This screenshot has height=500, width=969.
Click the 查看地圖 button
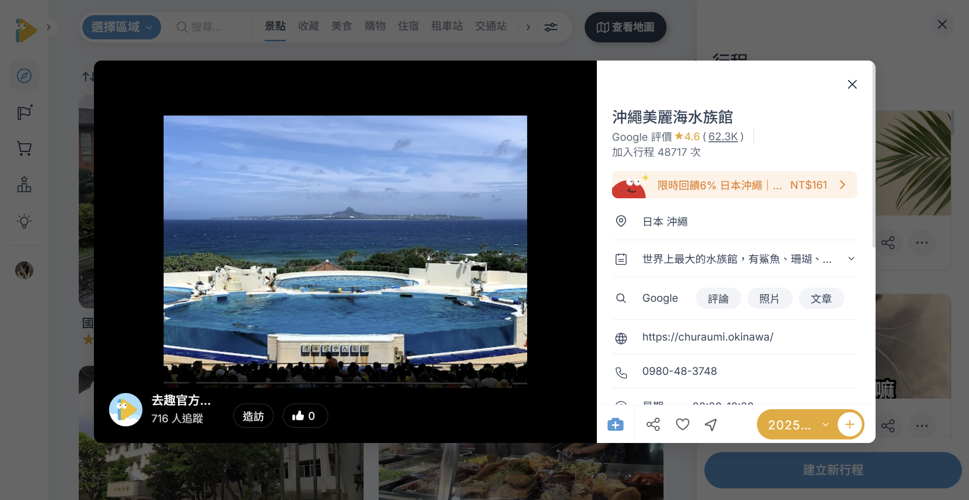[x=626, y=27]
